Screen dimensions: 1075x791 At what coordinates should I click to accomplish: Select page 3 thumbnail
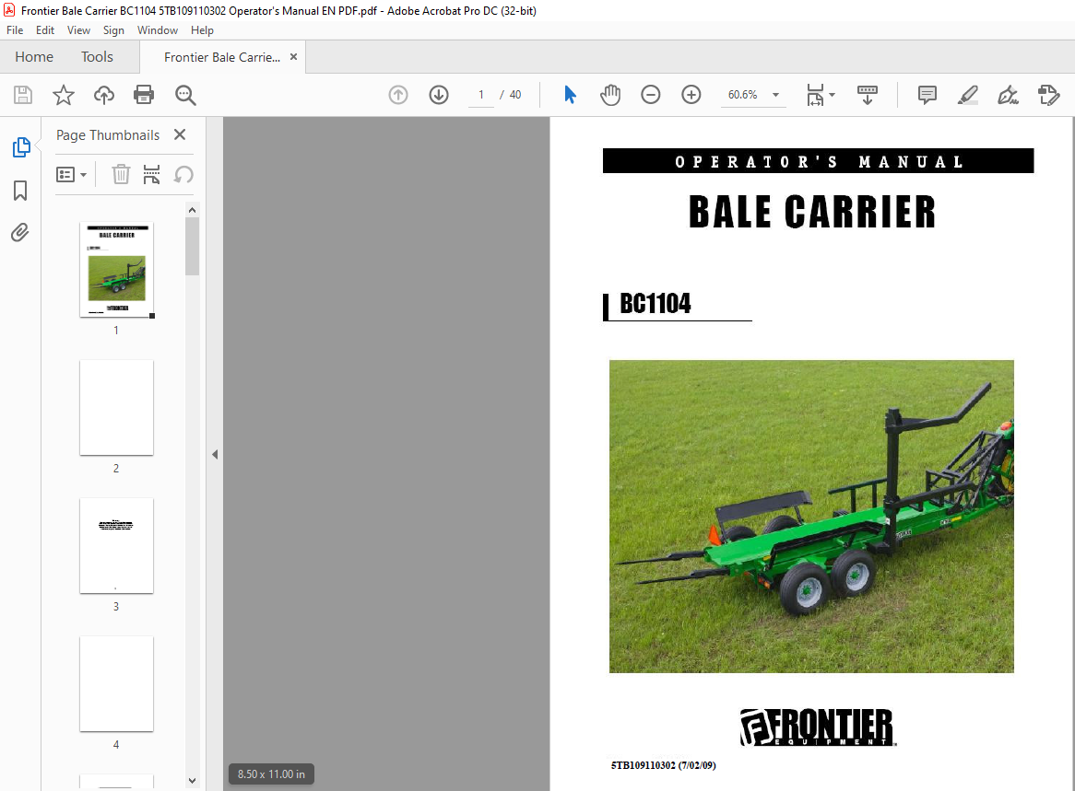(116, 546)
